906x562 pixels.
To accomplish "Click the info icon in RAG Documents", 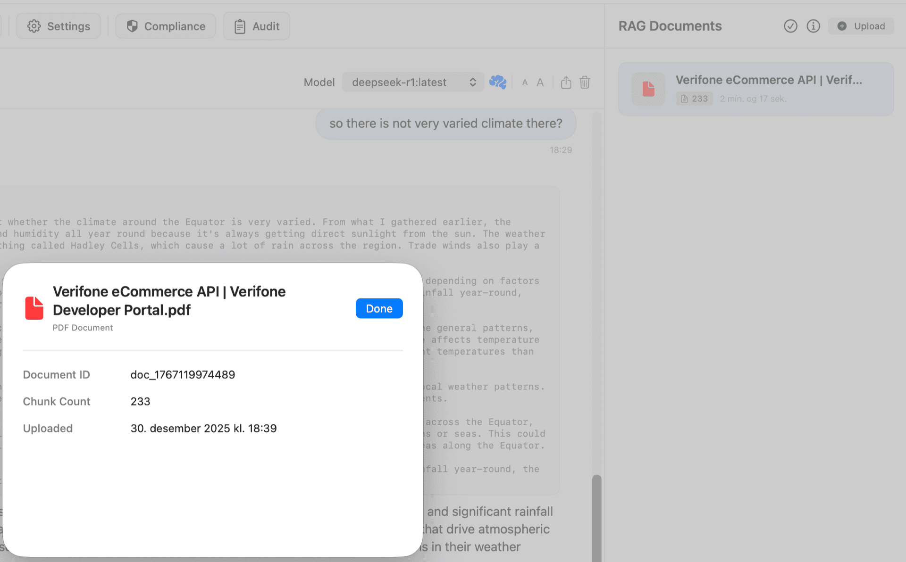I will coord(813,26).
